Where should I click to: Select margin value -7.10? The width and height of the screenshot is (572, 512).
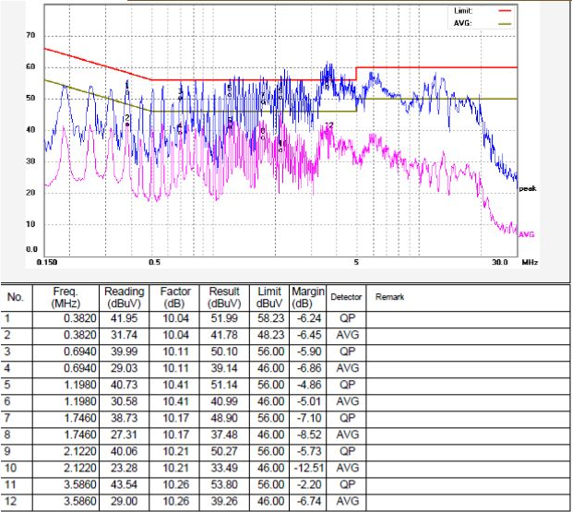click(x=309, y=418)
